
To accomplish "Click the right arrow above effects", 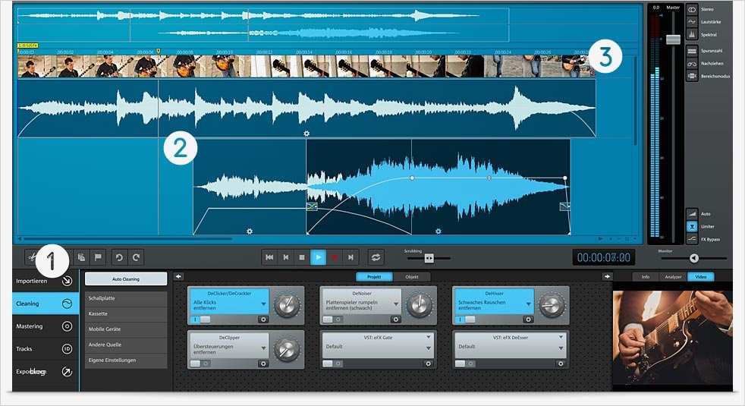I will (607, 276).
